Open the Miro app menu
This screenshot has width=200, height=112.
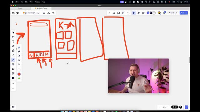pyautogui.click(x=17, y=2)
